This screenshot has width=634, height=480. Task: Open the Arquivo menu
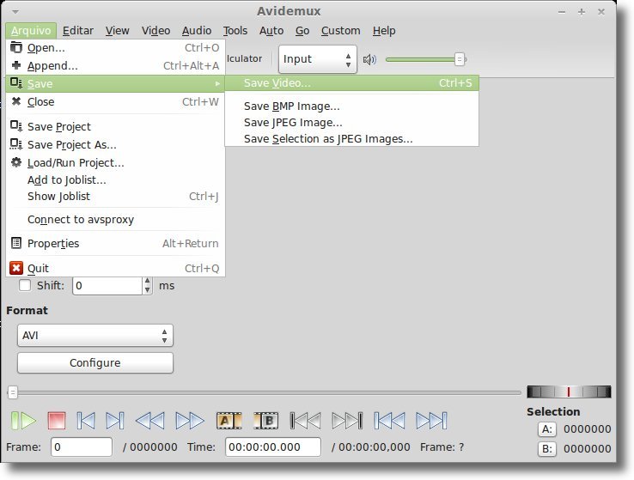click(31, 31)
